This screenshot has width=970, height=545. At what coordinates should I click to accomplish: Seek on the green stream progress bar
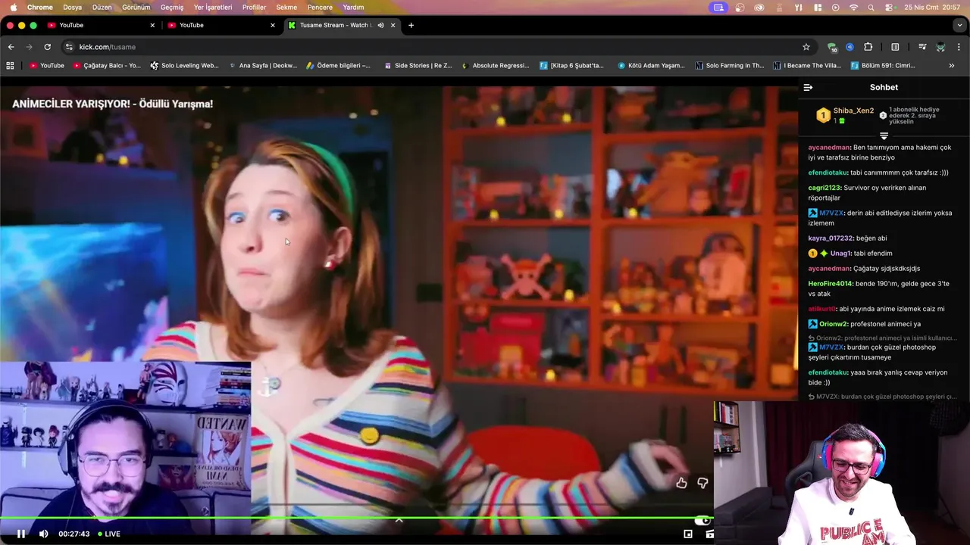356,518
